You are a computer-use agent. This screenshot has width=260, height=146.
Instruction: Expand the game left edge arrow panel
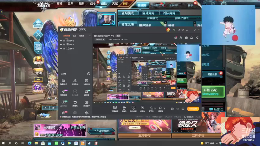1,12
